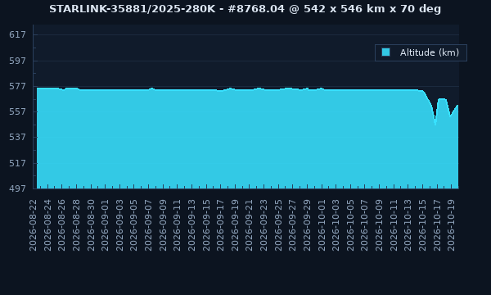Click the 2026-10-11 date label
Viewport: 491px width, 295px height.
(394, 225)
